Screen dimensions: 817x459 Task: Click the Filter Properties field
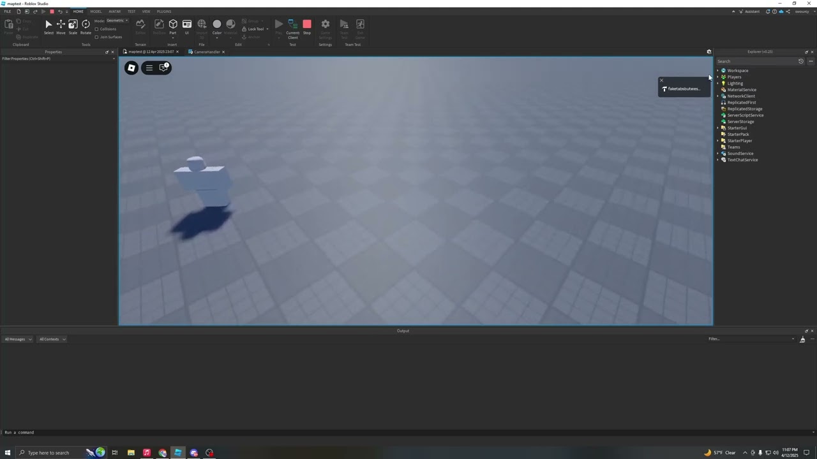point(57,59)
